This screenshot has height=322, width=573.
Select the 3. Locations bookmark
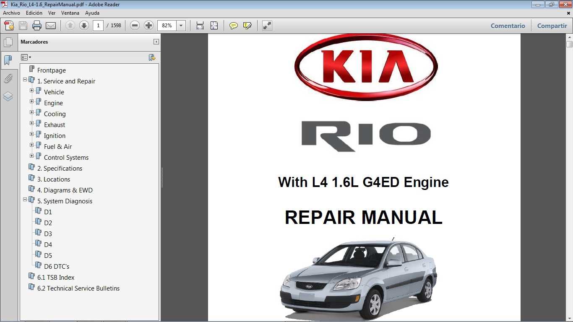[x=54, y=179]
